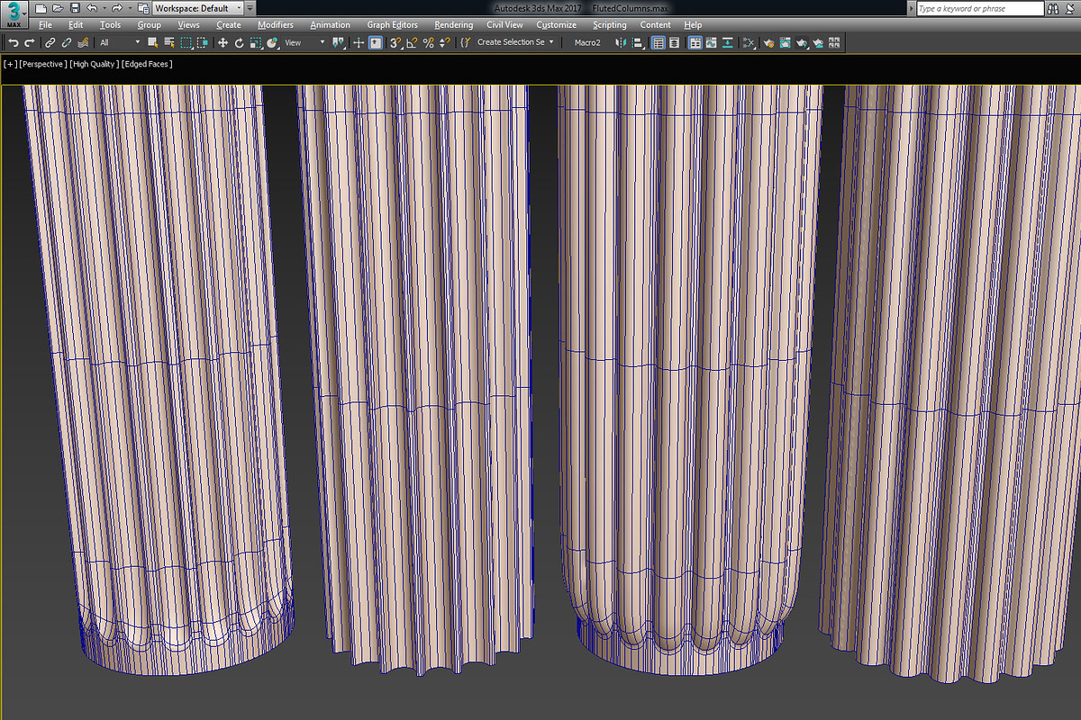Open Select by Name dialog

point(169,42)
